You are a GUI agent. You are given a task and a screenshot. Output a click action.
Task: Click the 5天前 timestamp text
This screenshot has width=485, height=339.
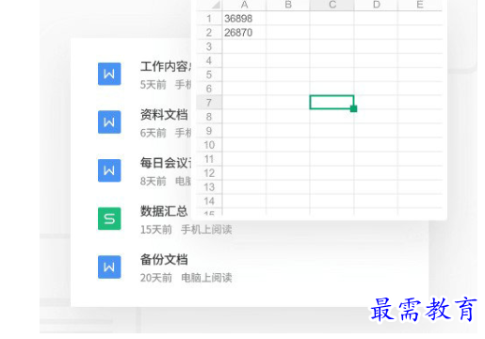tap(154, 85)
